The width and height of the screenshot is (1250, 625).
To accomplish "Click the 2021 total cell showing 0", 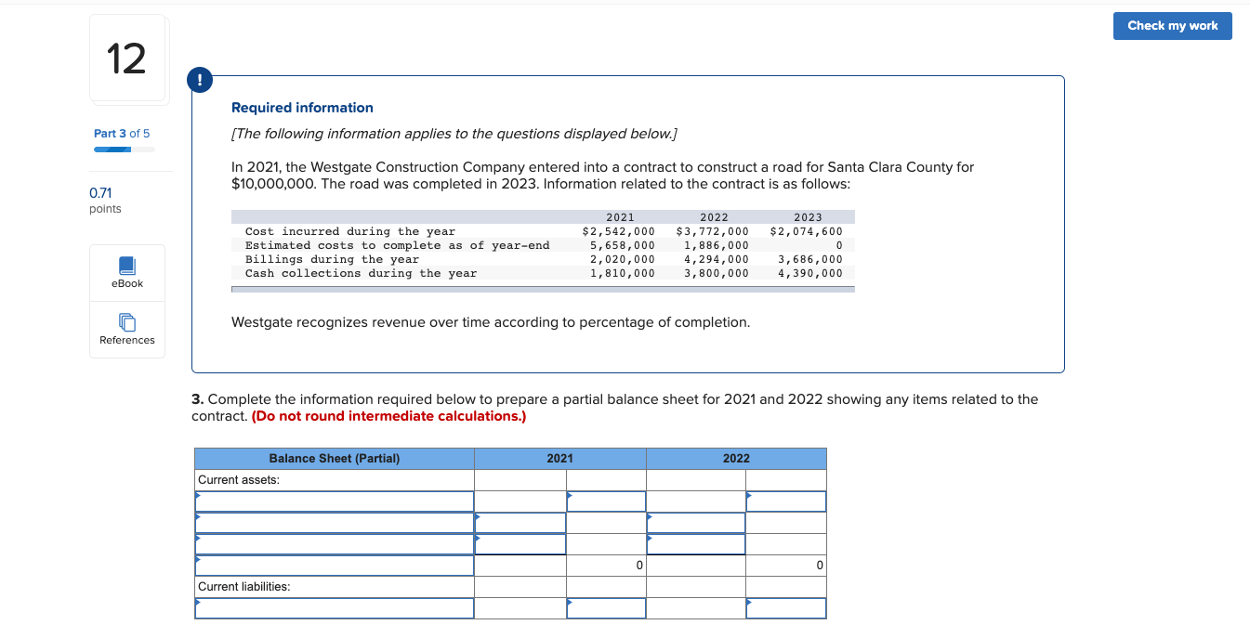I will 606,566.
